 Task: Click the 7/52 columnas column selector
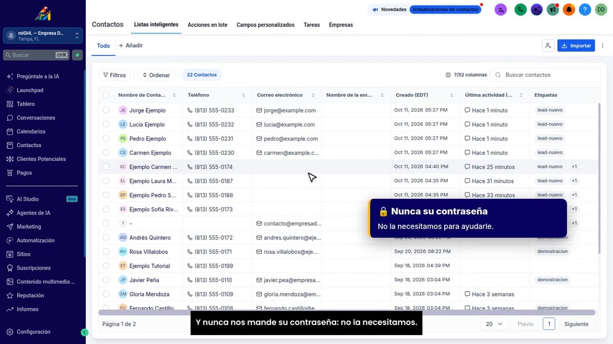pyautogui.click(x=466, y=75)
